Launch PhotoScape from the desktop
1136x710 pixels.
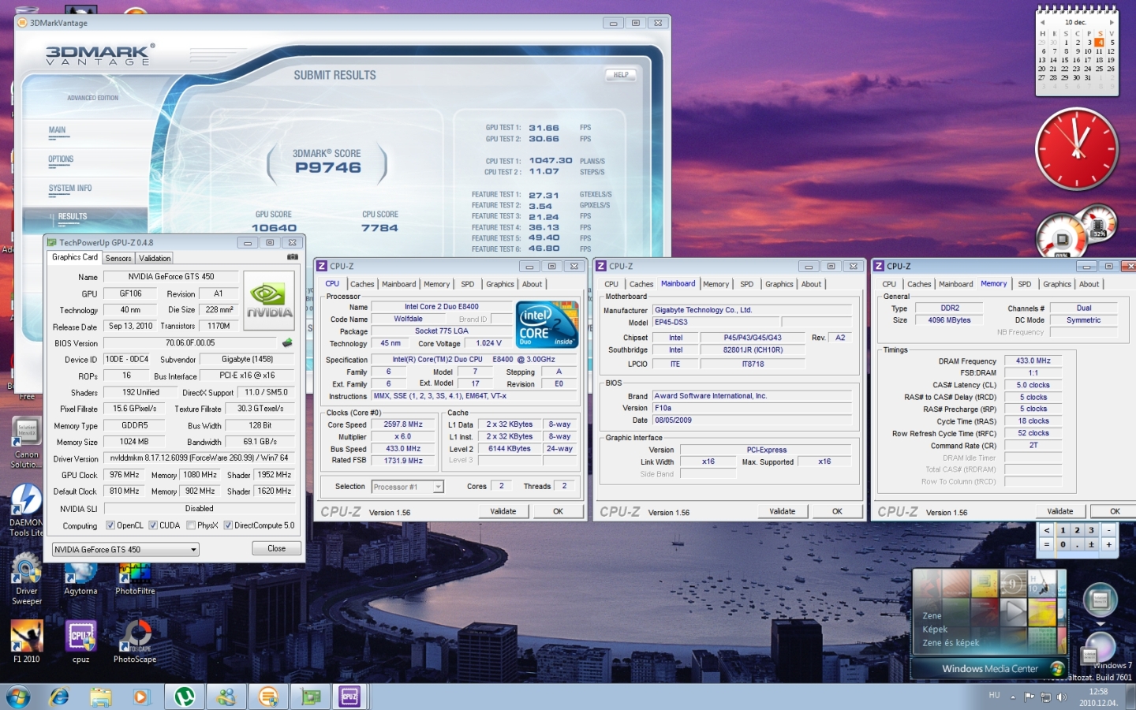pyautogui.click(x=135, y=641)
